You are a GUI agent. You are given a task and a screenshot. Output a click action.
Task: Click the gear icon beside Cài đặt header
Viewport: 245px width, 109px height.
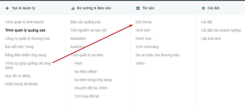click(x=203, y=8)
